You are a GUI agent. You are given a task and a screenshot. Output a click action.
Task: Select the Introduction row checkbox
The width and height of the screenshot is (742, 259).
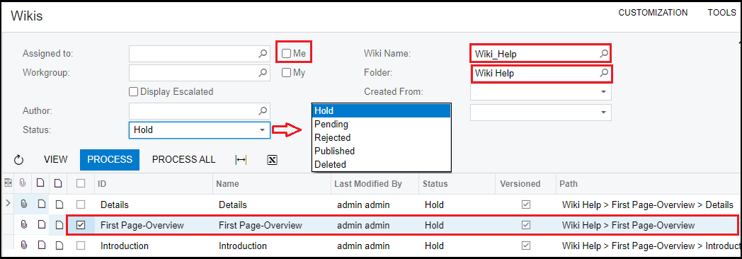pyautogui.click(x=81, y=246)
